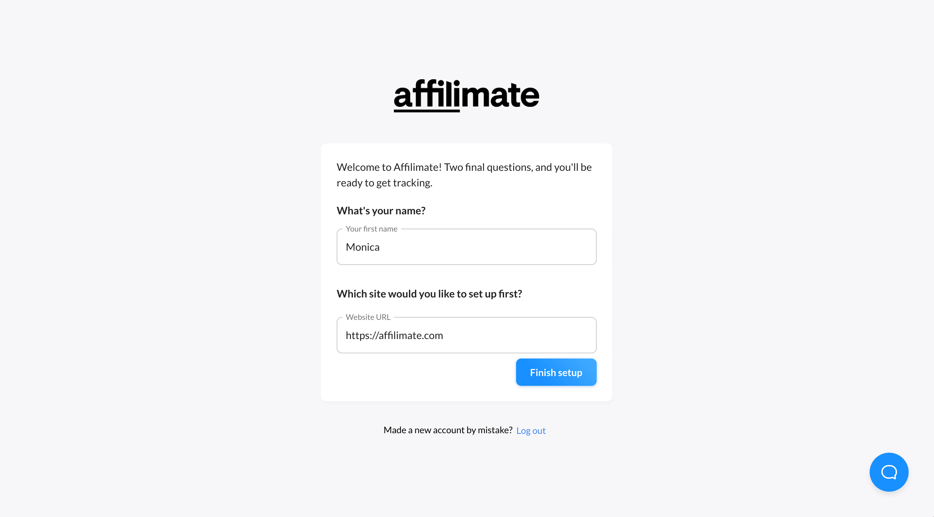
Task: Click the "mate" part of the logo
Action: tap(500, 95)
